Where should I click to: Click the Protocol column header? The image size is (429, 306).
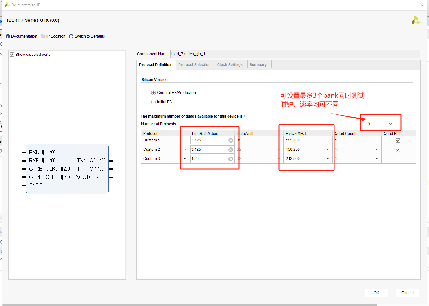[x=150, y=134]
